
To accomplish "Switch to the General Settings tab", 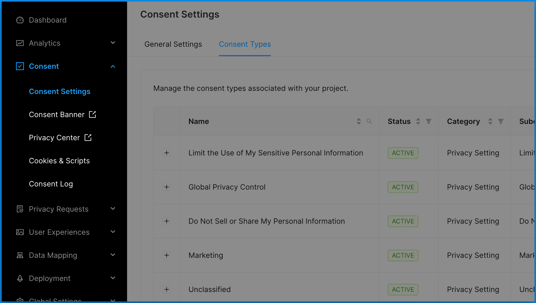I will click(173, 44).
